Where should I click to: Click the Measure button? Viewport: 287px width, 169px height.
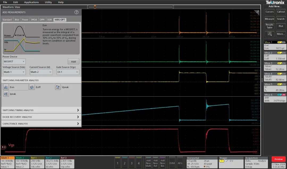tap(269, 19)
